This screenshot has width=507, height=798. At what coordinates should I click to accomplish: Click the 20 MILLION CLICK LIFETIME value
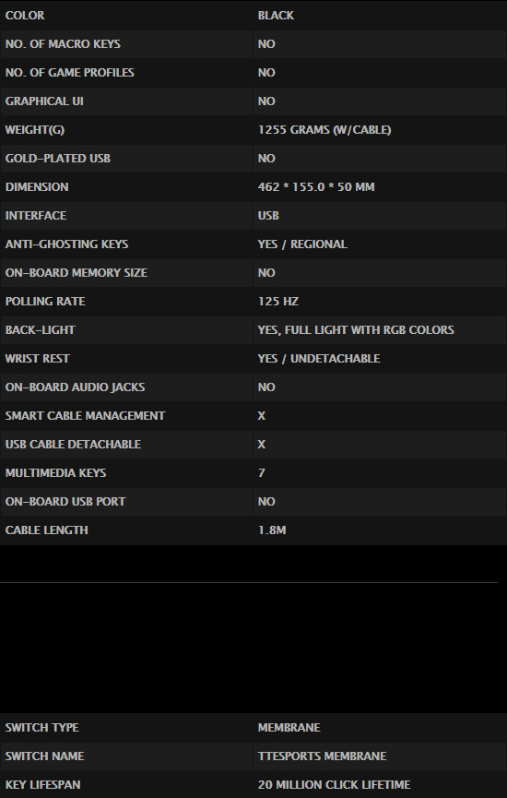click(334, 785)
